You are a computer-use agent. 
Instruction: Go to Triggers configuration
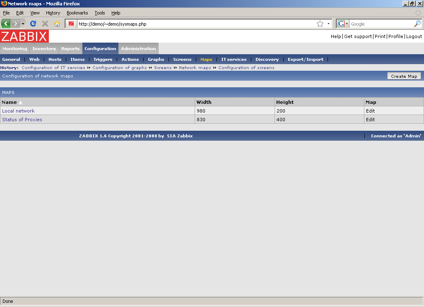point(103,60)
